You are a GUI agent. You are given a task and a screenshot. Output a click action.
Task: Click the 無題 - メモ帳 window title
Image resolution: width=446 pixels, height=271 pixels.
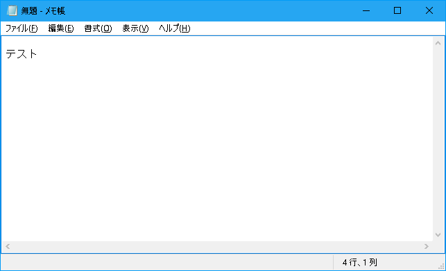(43, 11)
